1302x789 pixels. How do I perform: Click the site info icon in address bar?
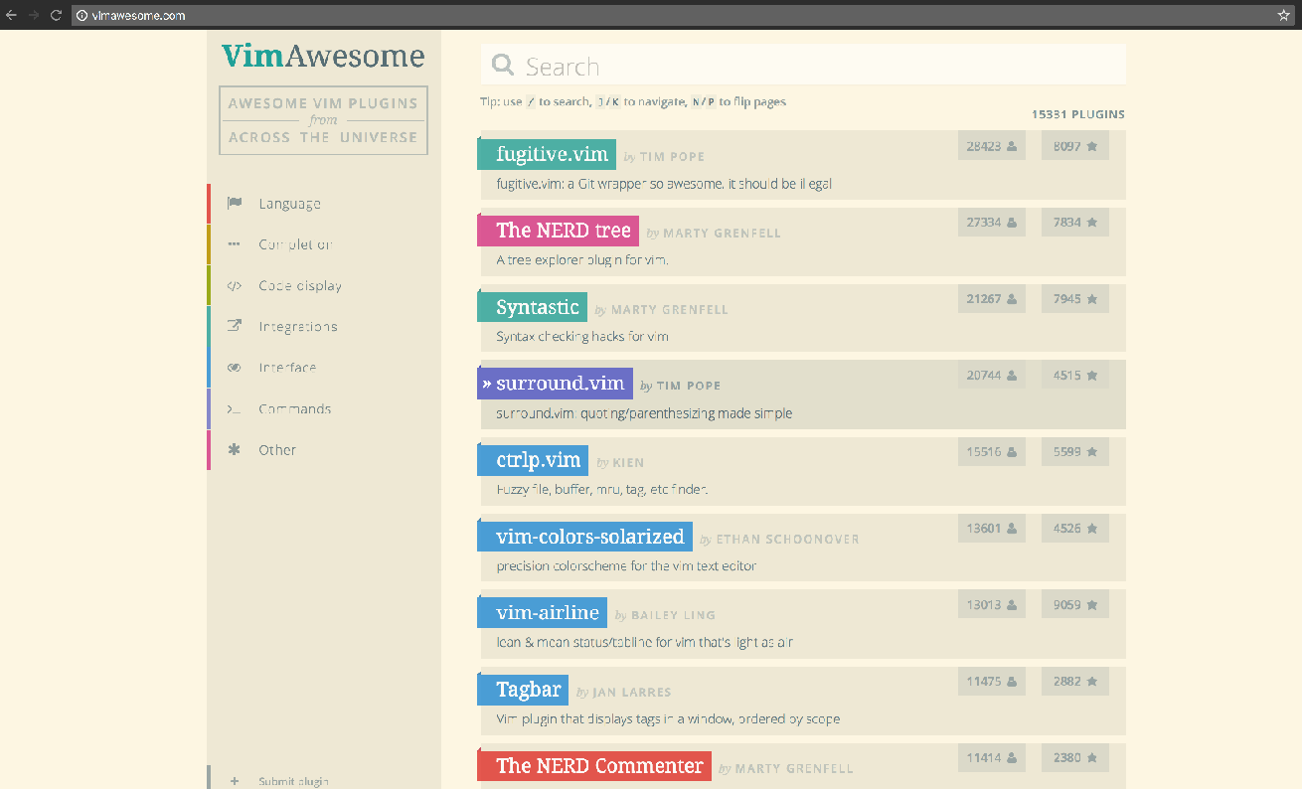coord(82,15)
